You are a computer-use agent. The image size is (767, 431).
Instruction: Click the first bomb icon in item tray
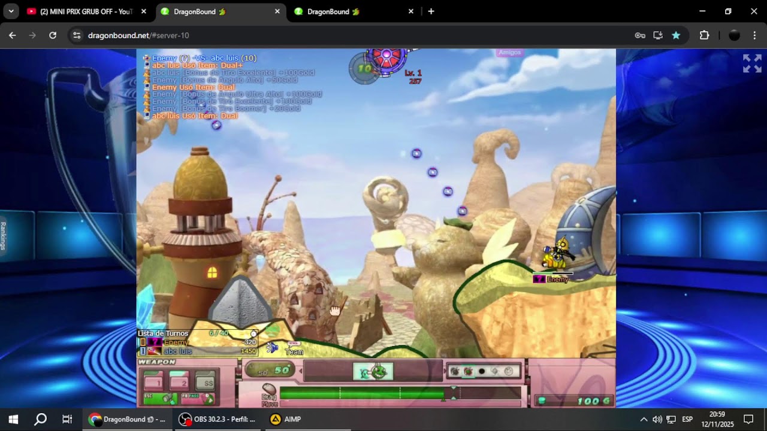454,371
